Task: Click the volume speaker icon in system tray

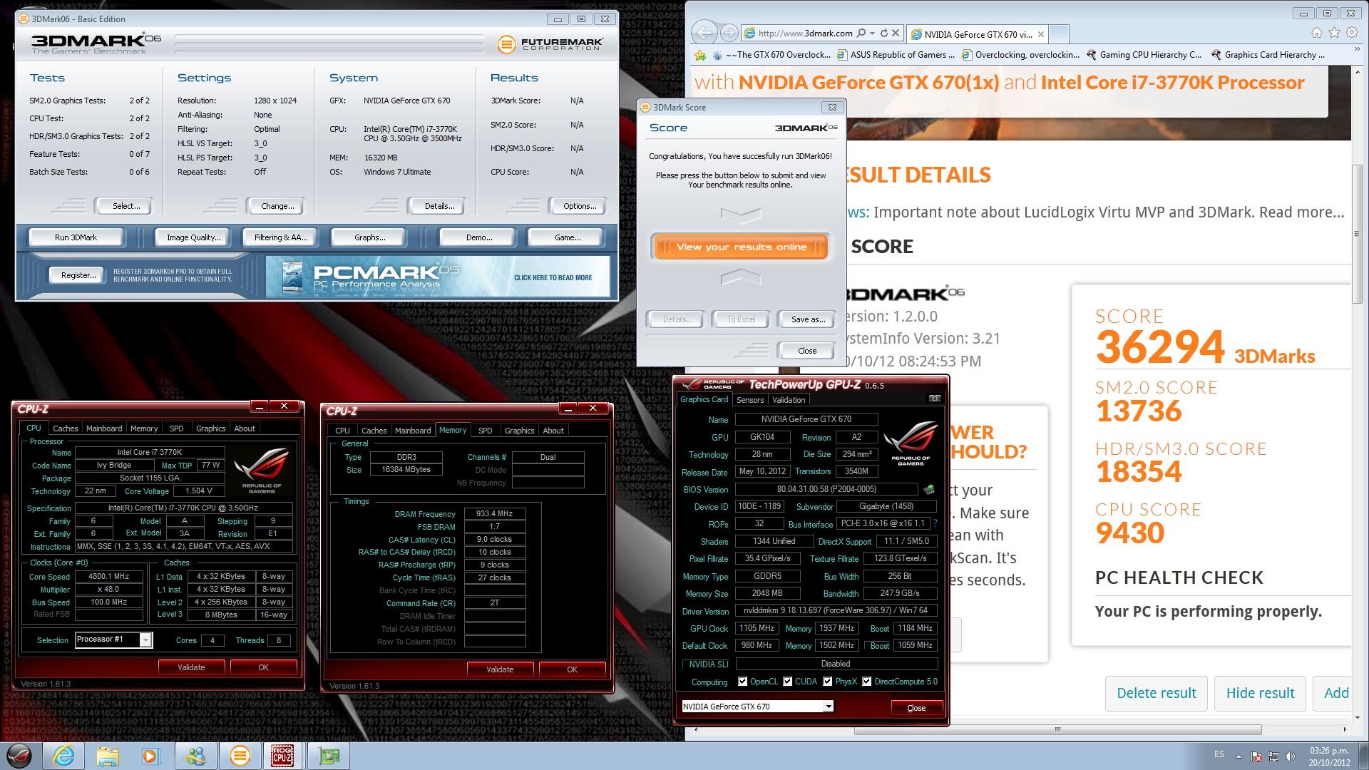Action: point(1291,756)
